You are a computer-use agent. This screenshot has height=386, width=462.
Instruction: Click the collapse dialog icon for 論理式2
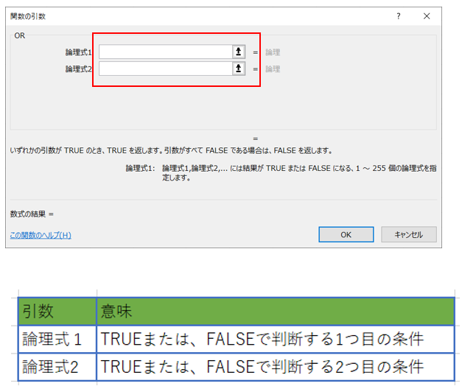point(238,69)
